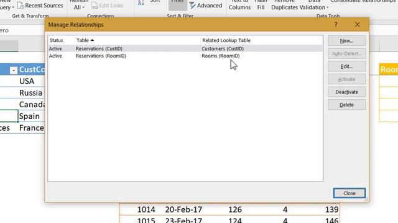Expand the Refresh All dropdown
Image resolution: width=398 pixels, height=223 pixels.
point(79,5)
